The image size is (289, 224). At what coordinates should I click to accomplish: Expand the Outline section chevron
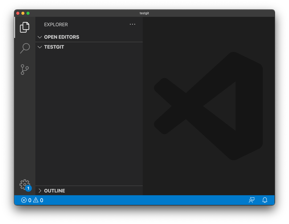point(40,191)
